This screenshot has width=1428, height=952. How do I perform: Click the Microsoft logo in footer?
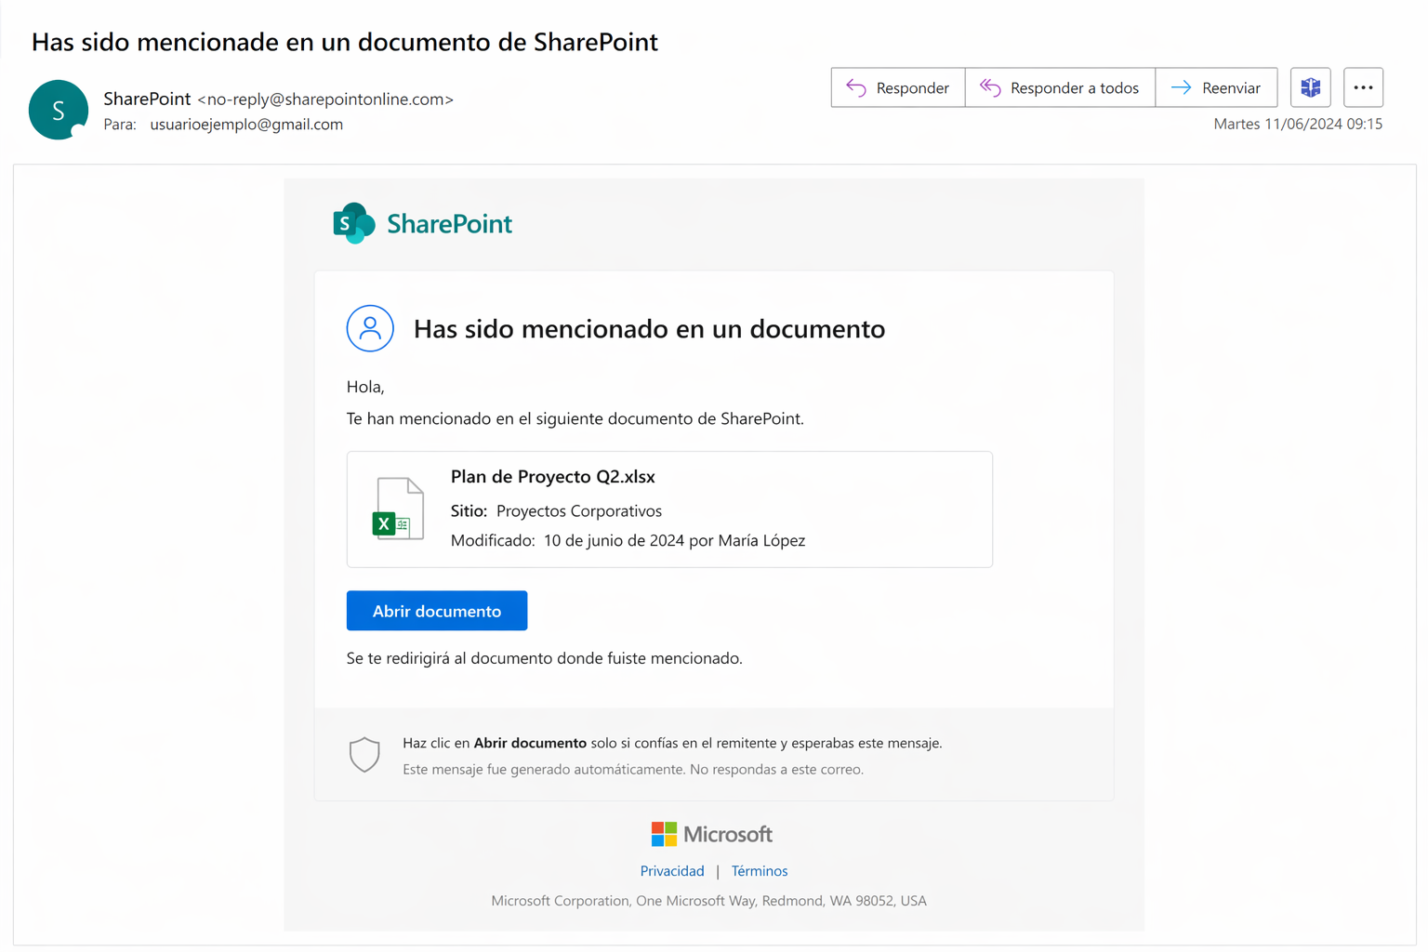711,834
